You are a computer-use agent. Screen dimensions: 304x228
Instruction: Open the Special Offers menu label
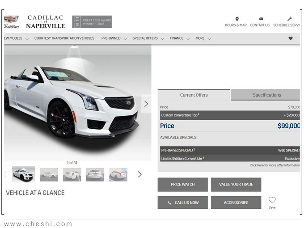click(x=145, y=38)
